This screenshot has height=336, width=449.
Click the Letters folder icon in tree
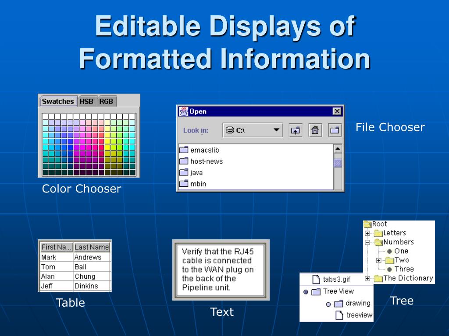point(378,234)
